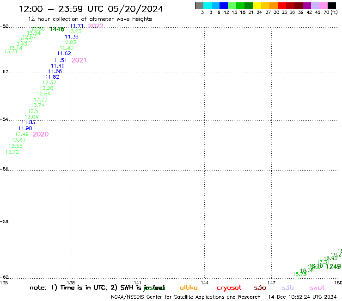
Task: Select the s3b satellite label
Action: pyautogui.click(x=287, y=288)
